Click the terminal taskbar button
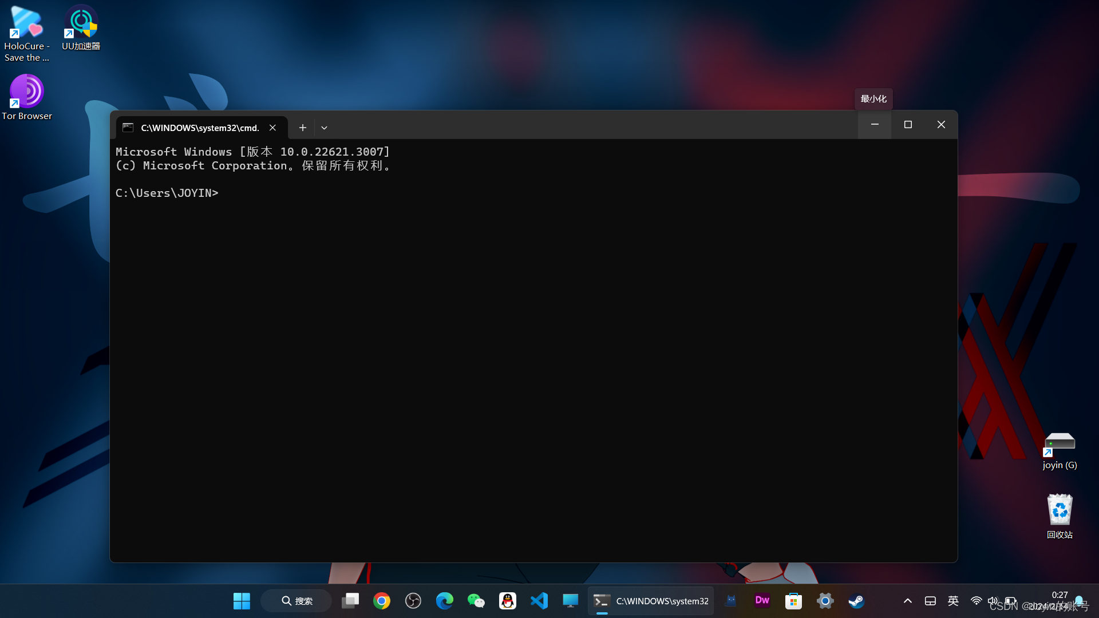1099x618 pixels. click(651, 601)
